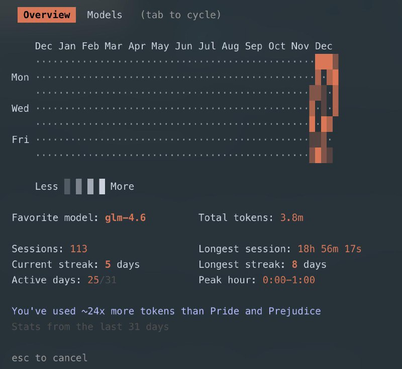Click the top activity cell under Dec
This screenshot has width=402, height=369.
point(325,60)
